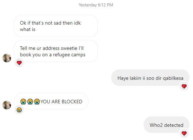Open sender avatar beside 'YOU ARE BLOCKED' message
The height and width of the screenshot is (140, 193).
point(7,105)
